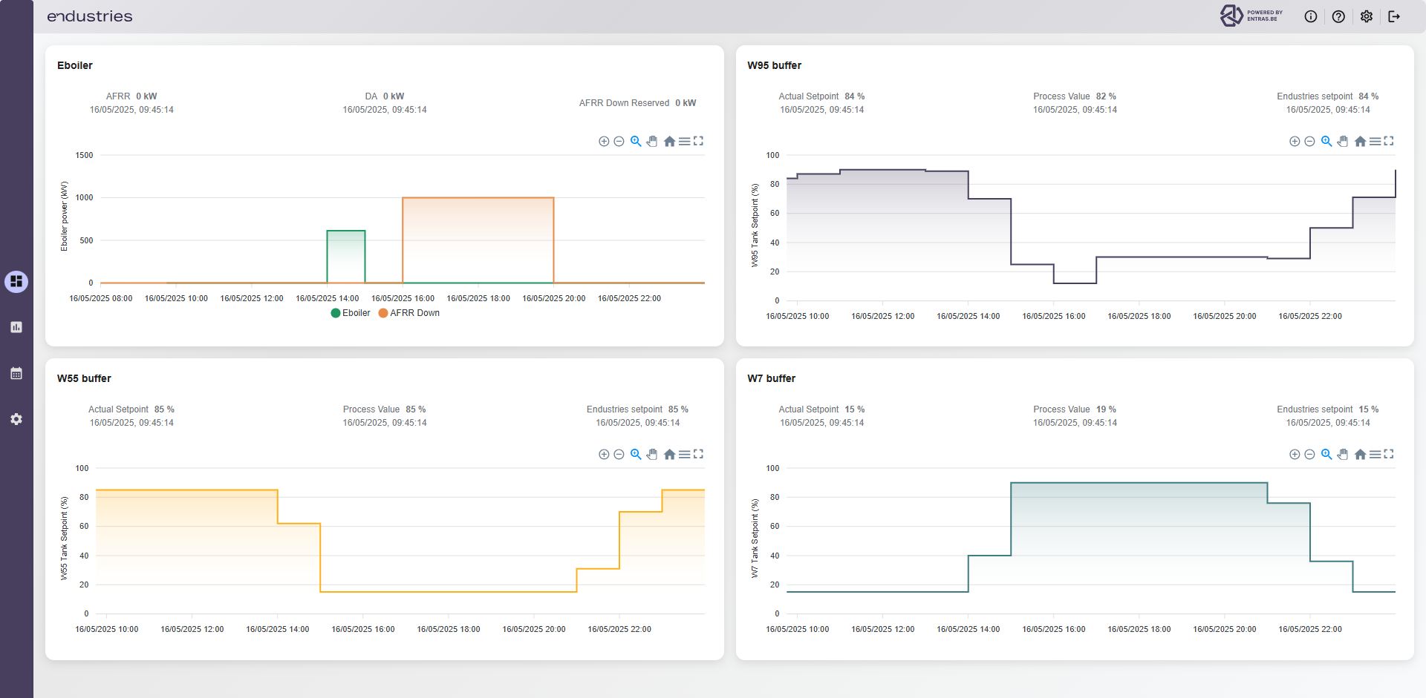Click the endustries logo
1426x698 pixels.
click(x=90, y=16)
